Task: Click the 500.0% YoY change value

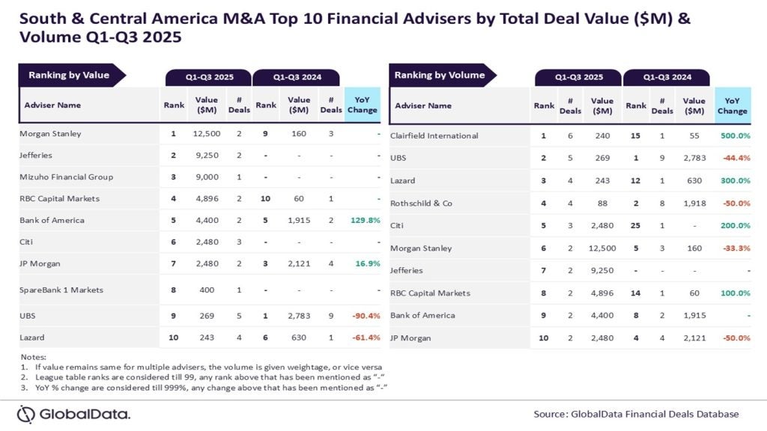Action: 736,135
